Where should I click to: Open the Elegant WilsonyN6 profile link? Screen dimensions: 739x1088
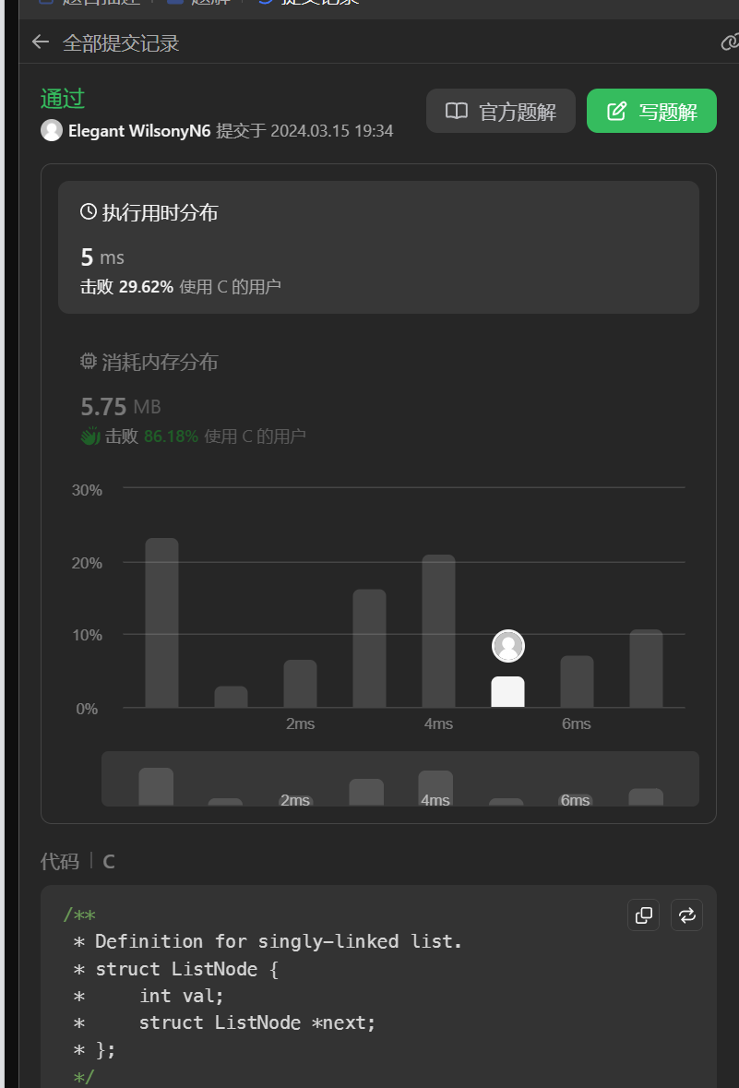[139, 131]
